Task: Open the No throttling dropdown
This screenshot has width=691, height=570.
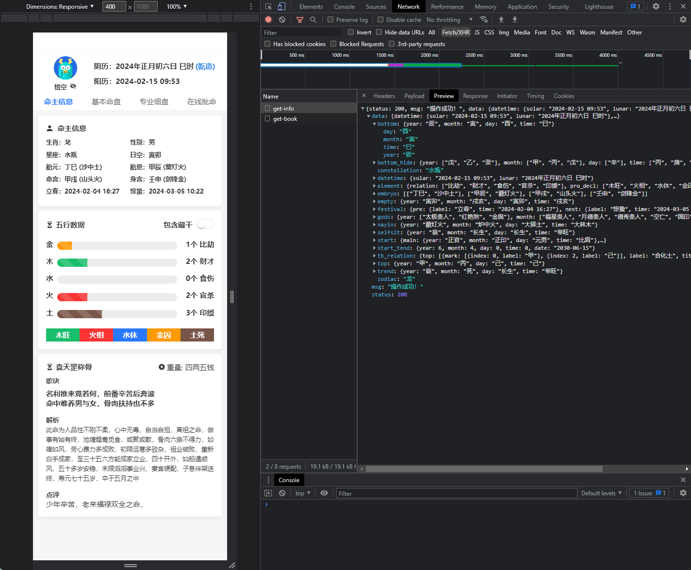Action: (x=449, y=19)
